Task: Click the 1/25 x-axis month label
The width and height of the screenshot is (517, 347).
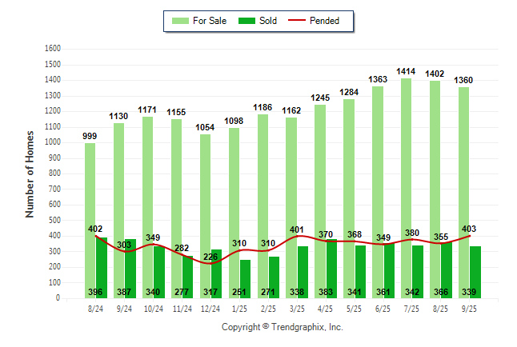Action: point(238,308)
